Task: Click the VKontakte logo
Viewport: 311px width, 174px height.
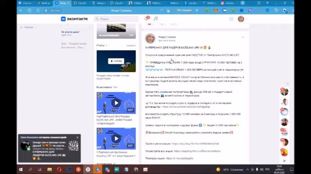Action: (74, 19)
